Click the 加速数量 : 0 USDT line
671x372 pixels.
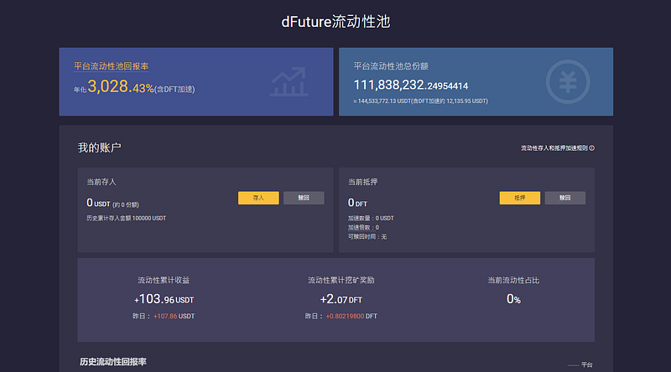point(371,218)
